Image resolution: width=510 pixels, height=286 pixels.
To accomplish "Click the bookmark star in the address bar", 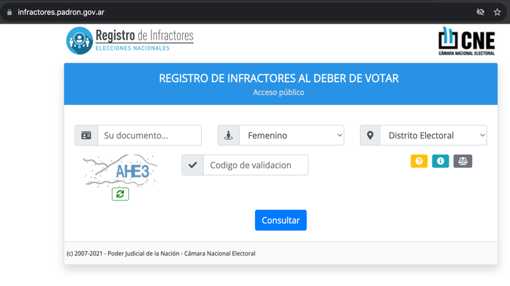I will [497, 13].
